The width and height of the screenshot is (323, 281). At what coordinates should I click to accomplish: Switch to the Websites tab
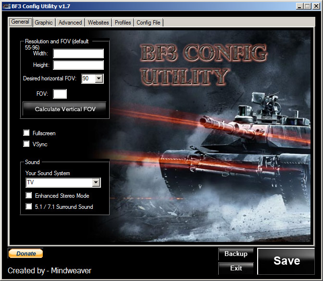(98, 23)
